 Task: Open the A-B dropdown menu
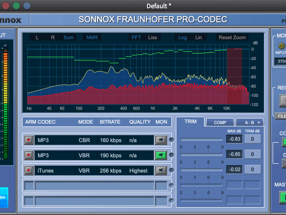click(250, 122)
